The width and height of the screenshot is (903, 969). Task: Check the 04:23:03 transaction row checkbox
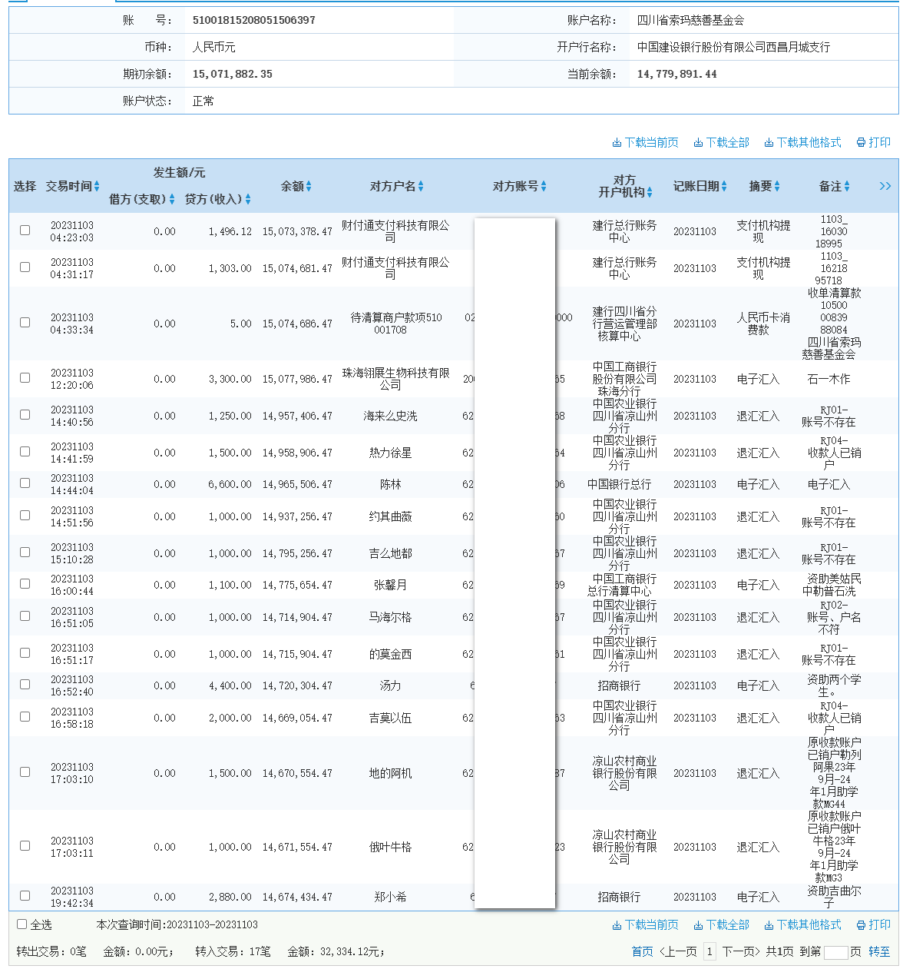click(25, 230)
